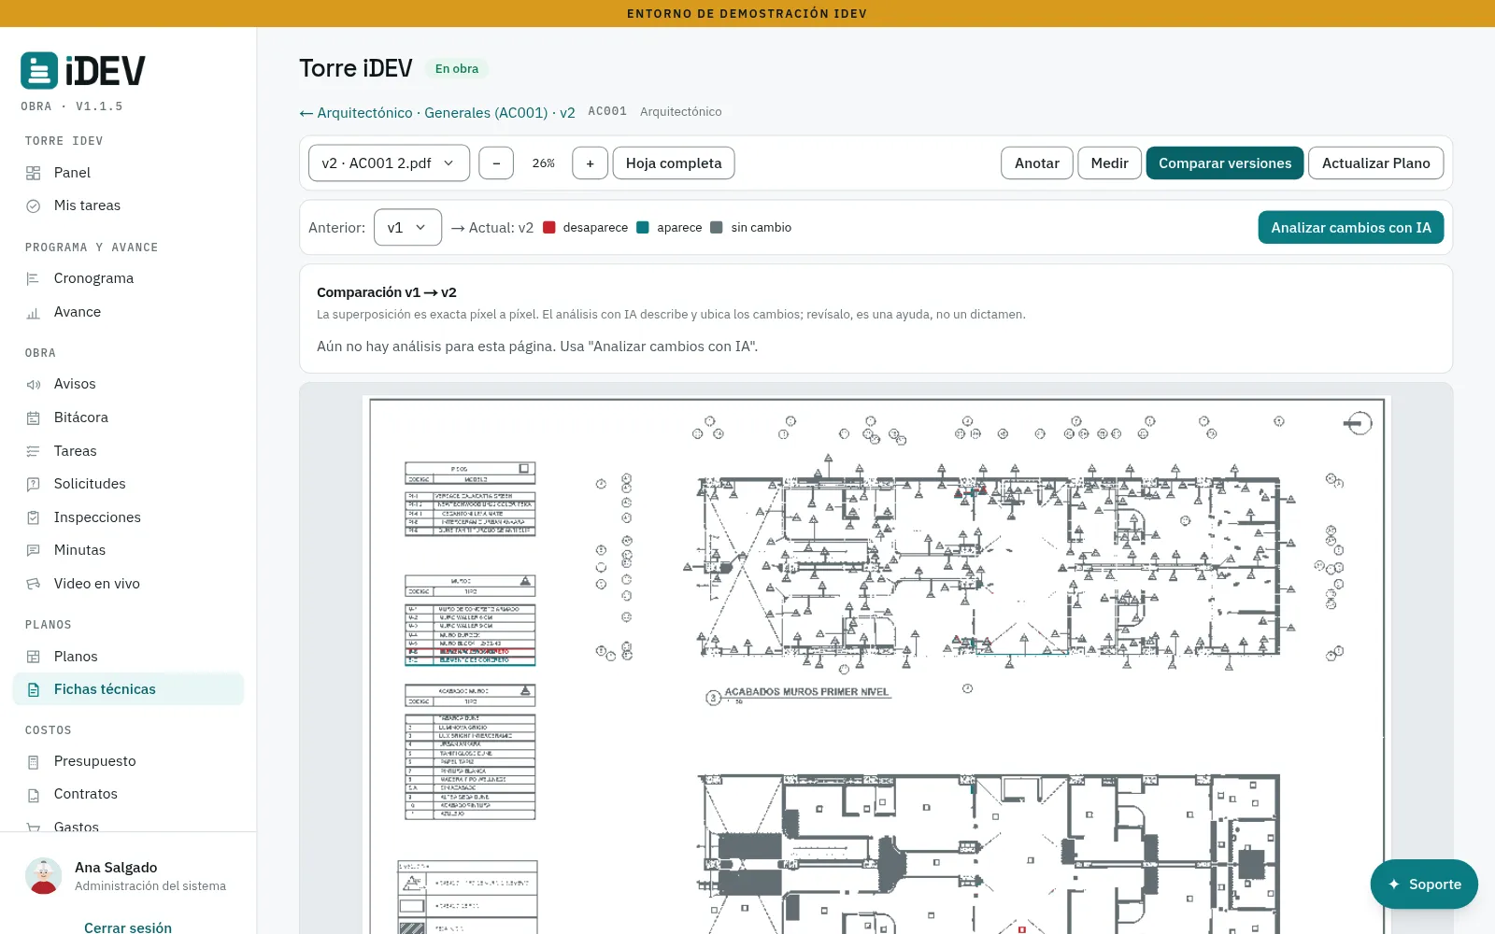Click the Hoja completa button
This screenshot has height=934, width=1495.
[674, 163]
